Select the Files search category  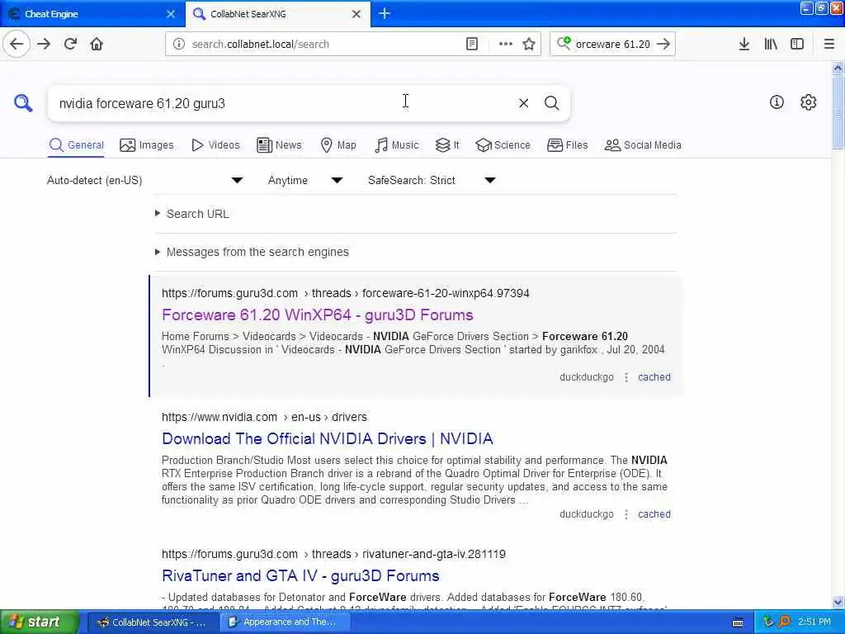point(568,145)
